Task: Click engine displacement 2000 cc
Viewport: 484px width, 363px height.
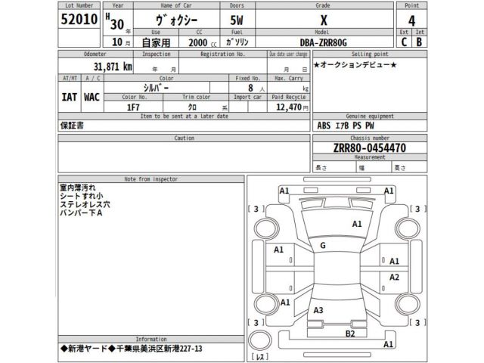Action: (x=203, y=42)
